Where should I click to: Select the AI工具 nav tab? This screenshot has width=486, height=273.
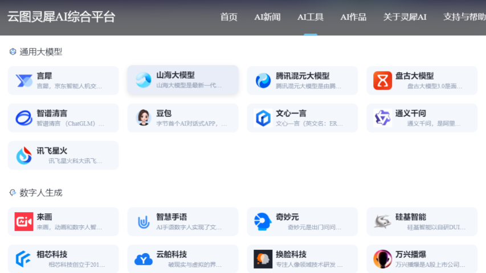point(311,17)
